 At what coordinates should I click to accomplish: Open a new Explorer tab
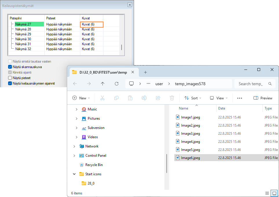145,72
